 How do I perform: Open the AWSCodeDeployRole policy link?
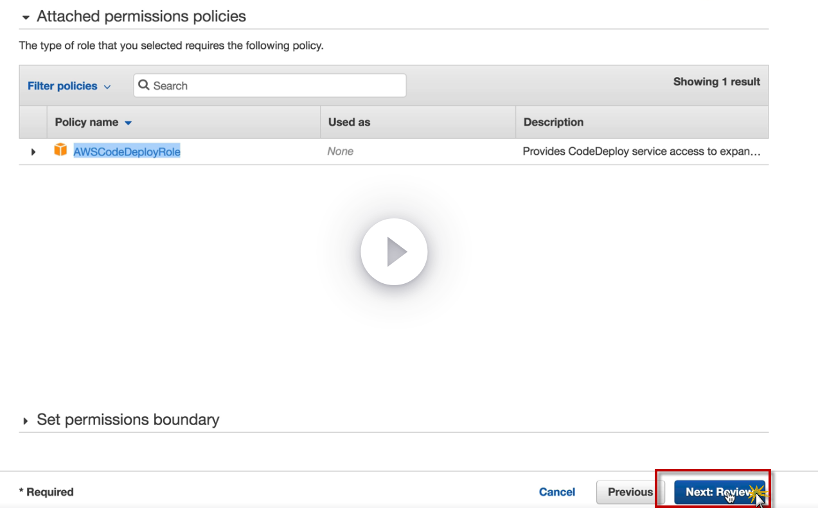[127, 152]
